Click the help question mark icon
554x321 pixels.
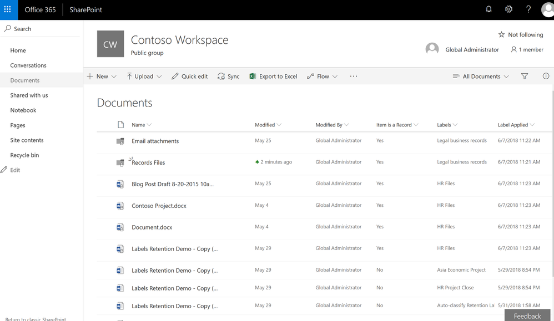click(528, 9)
